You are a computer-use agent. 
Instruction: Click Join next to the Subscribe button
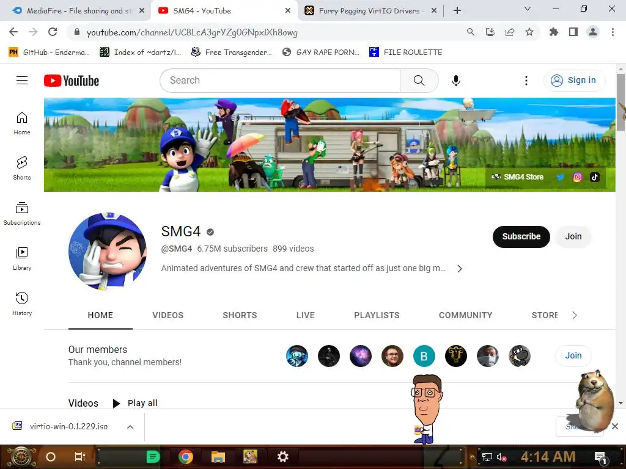[573, 236]
